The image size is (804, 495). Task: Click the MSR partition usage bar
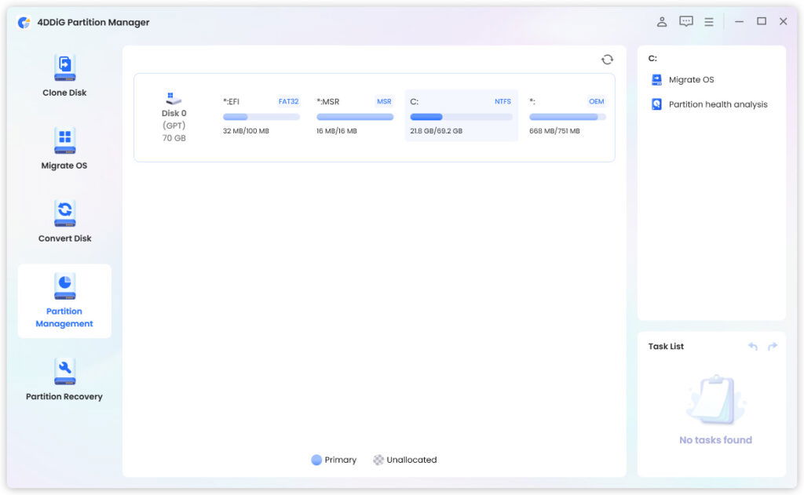click(355, 117)
